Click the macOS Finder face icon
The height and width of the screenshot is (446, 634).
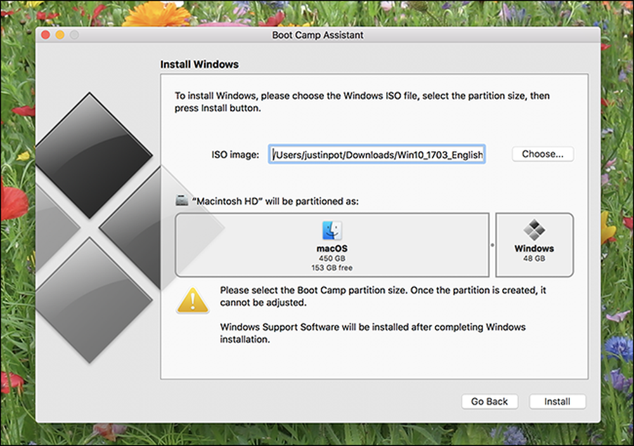[332, 231]
